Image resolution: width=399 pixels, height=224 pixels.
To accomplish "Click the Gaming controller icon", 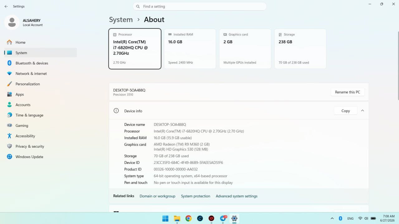I will pyautogui.click(x=9, y=126).
